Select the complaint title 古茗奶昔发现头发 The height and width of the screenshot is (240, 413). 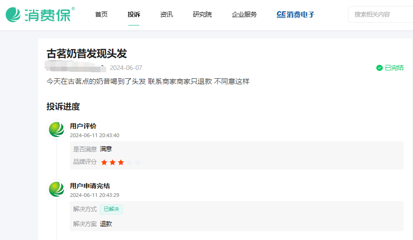point(87,54)
